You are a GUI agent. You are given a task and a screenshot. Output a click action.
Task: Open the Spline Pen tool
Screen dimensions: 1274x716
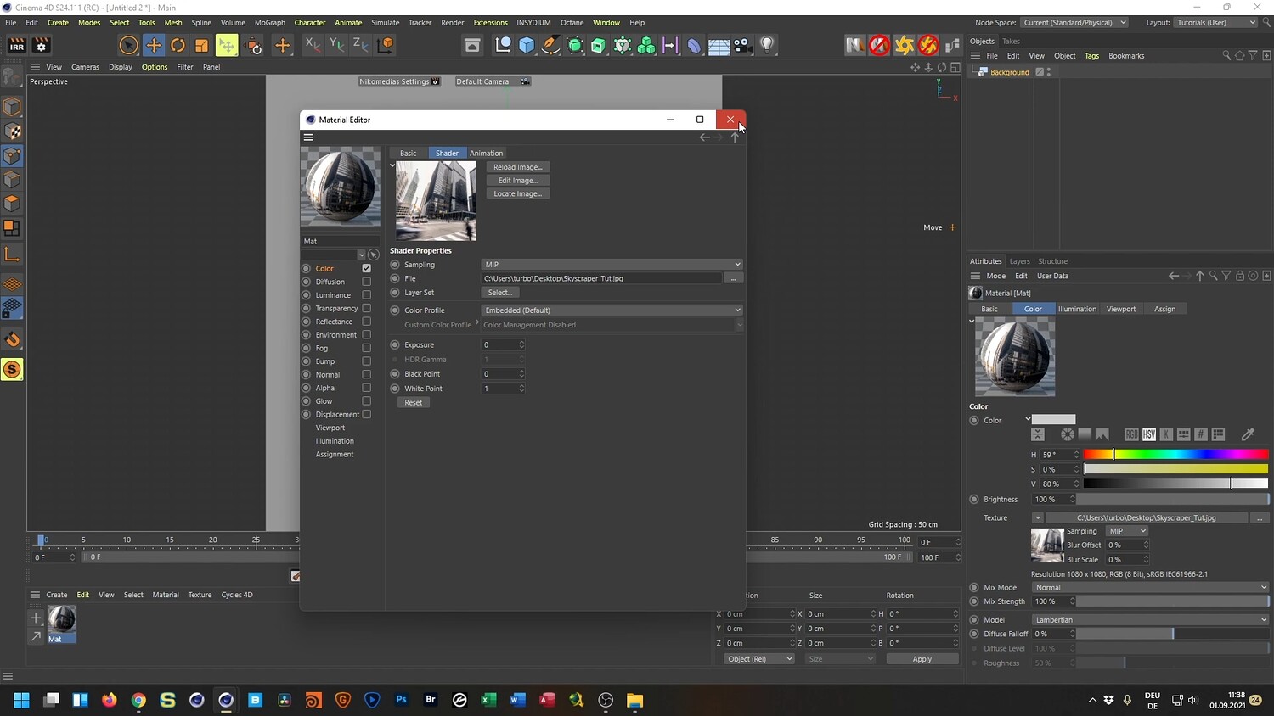tap(550, 45)
